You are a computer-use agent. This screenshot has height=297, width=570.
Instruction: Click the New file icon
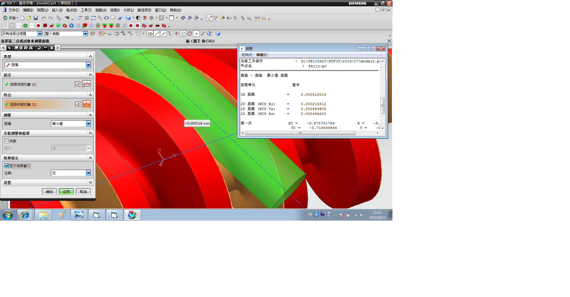pyautogui.click(x=22, y=18)
